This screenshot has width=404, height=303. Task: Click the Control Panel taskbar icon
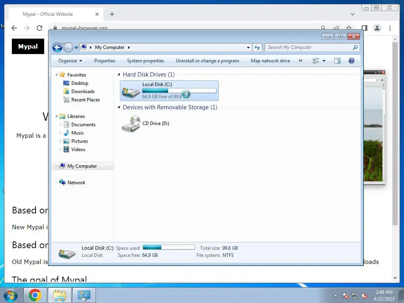tap(84, 295)
